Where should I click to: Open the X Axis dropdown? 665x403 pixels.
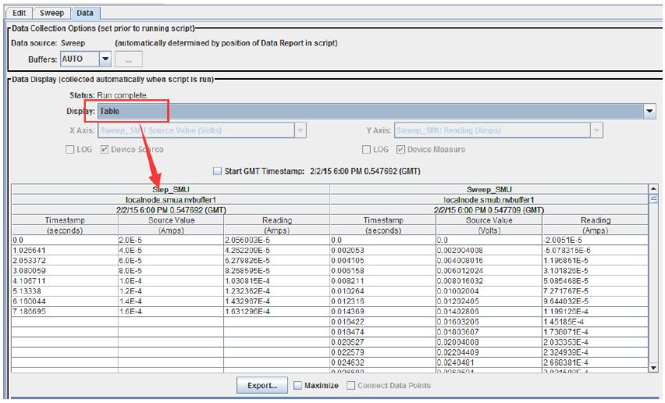tap(300, 130)
